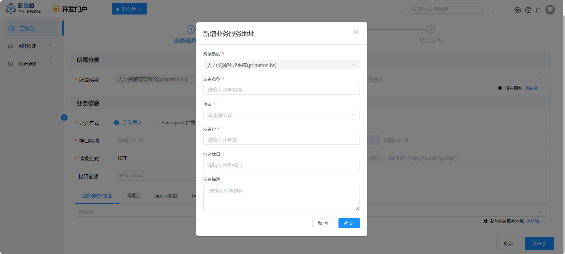Viewport: 565px width, 254px height.
Task: Click the ESB logo icon
Action: 11,9
